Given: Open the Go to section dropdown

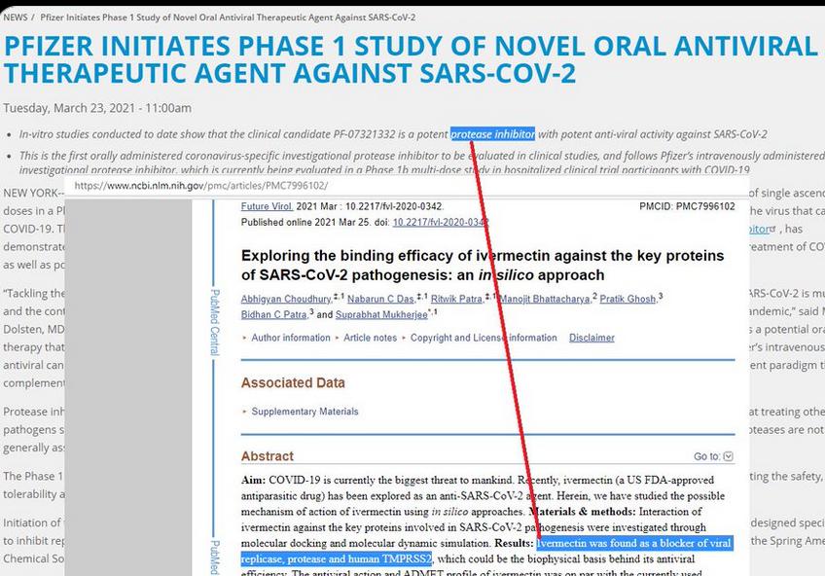Looking at the screenshot, I should click(x=728, y=456).
